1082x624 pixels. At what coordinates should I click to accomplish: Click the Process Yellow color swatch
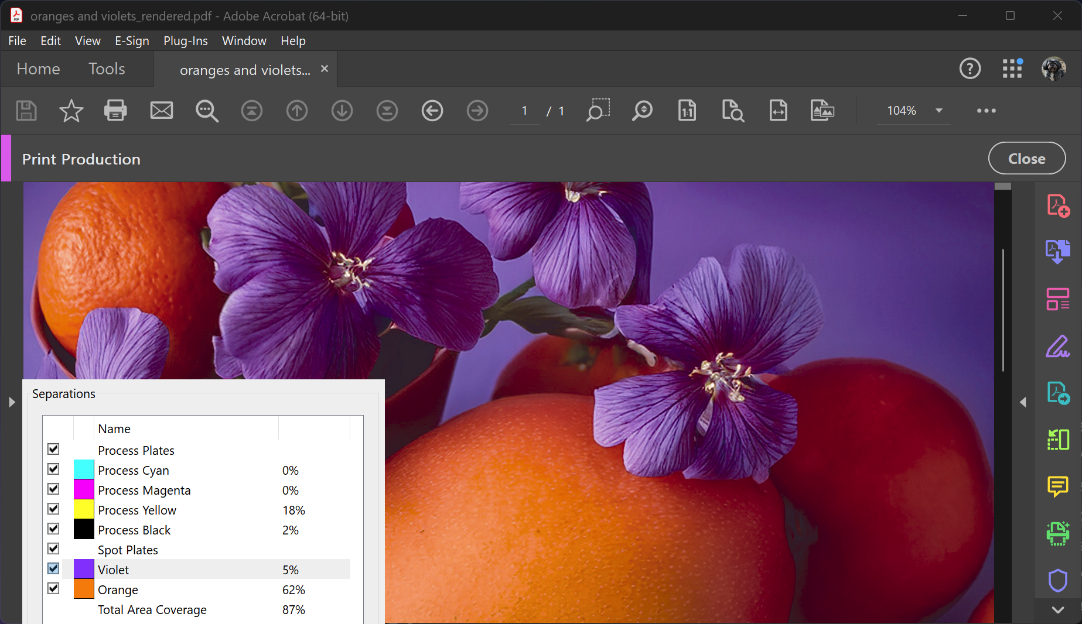(x=84, y=510)
